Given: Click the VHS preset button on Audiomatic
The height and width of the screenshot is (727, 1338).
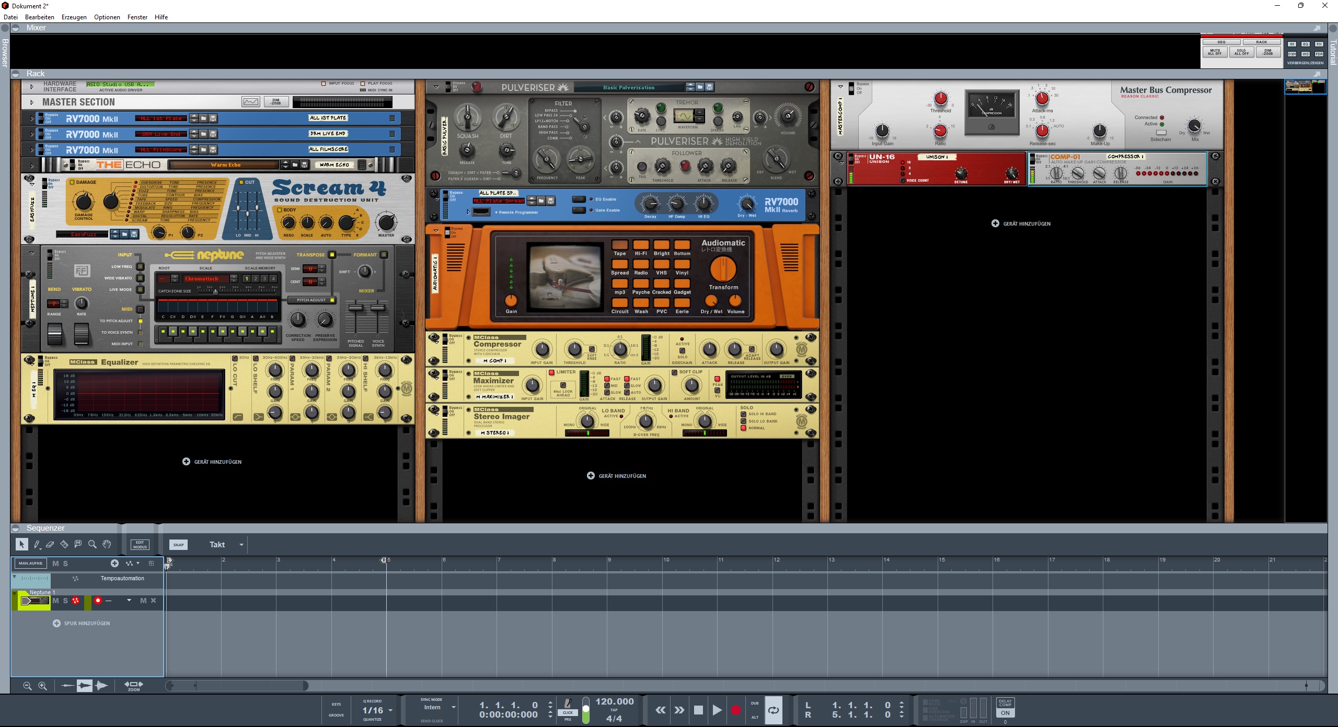Looking at the screenshot, I should click(x=662, y=264).
